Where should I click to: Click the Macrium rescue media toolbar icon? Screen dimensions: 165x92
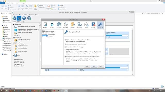(14, 18)
